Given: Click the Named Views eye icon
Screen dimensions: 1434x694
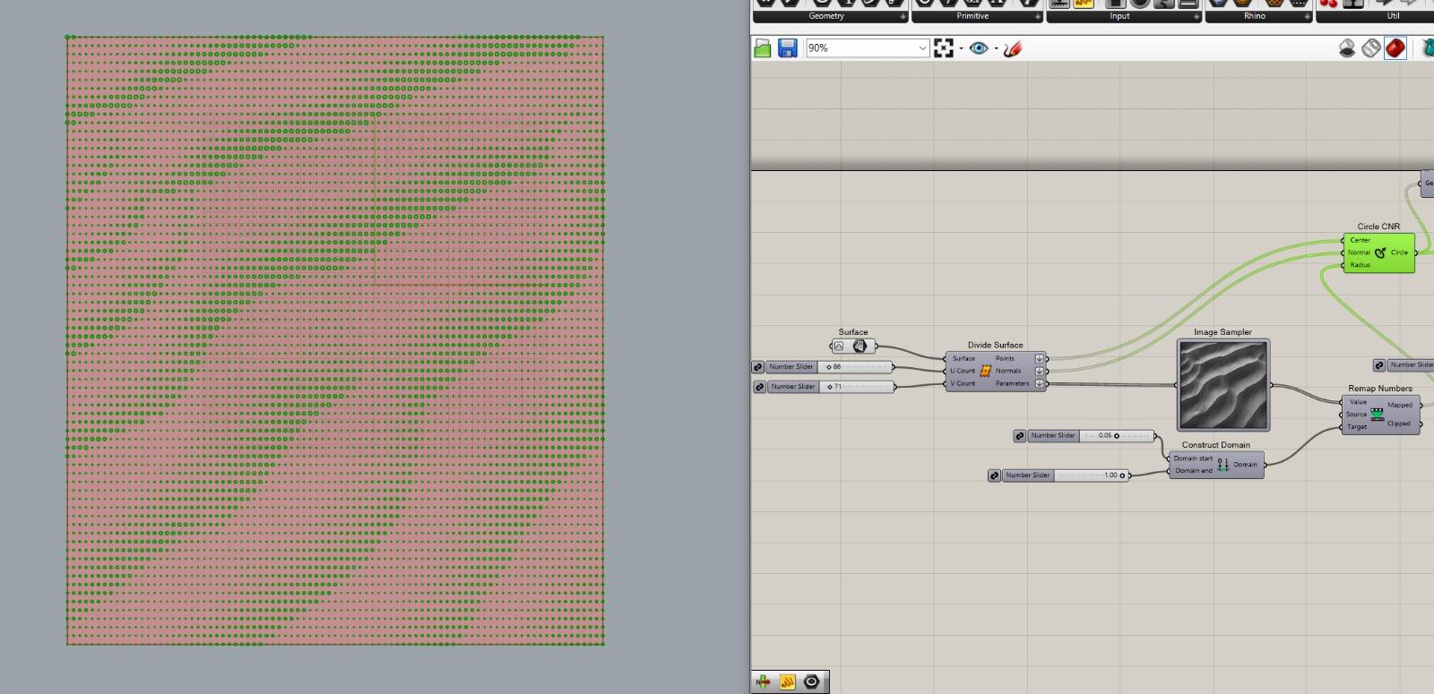Looking at the screenshot, I should point(979,48).
